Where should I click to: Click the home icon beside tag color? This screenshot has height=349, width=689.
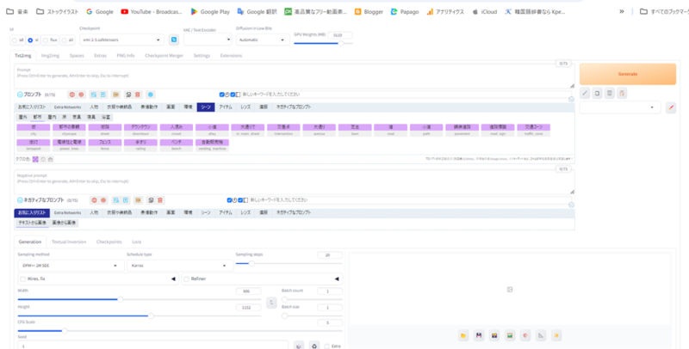50,160
